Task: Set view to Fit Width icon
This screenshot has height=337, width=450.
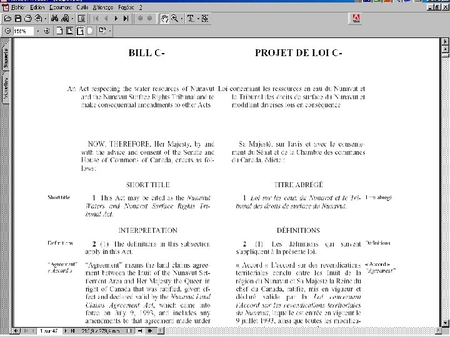Action: 80,31
